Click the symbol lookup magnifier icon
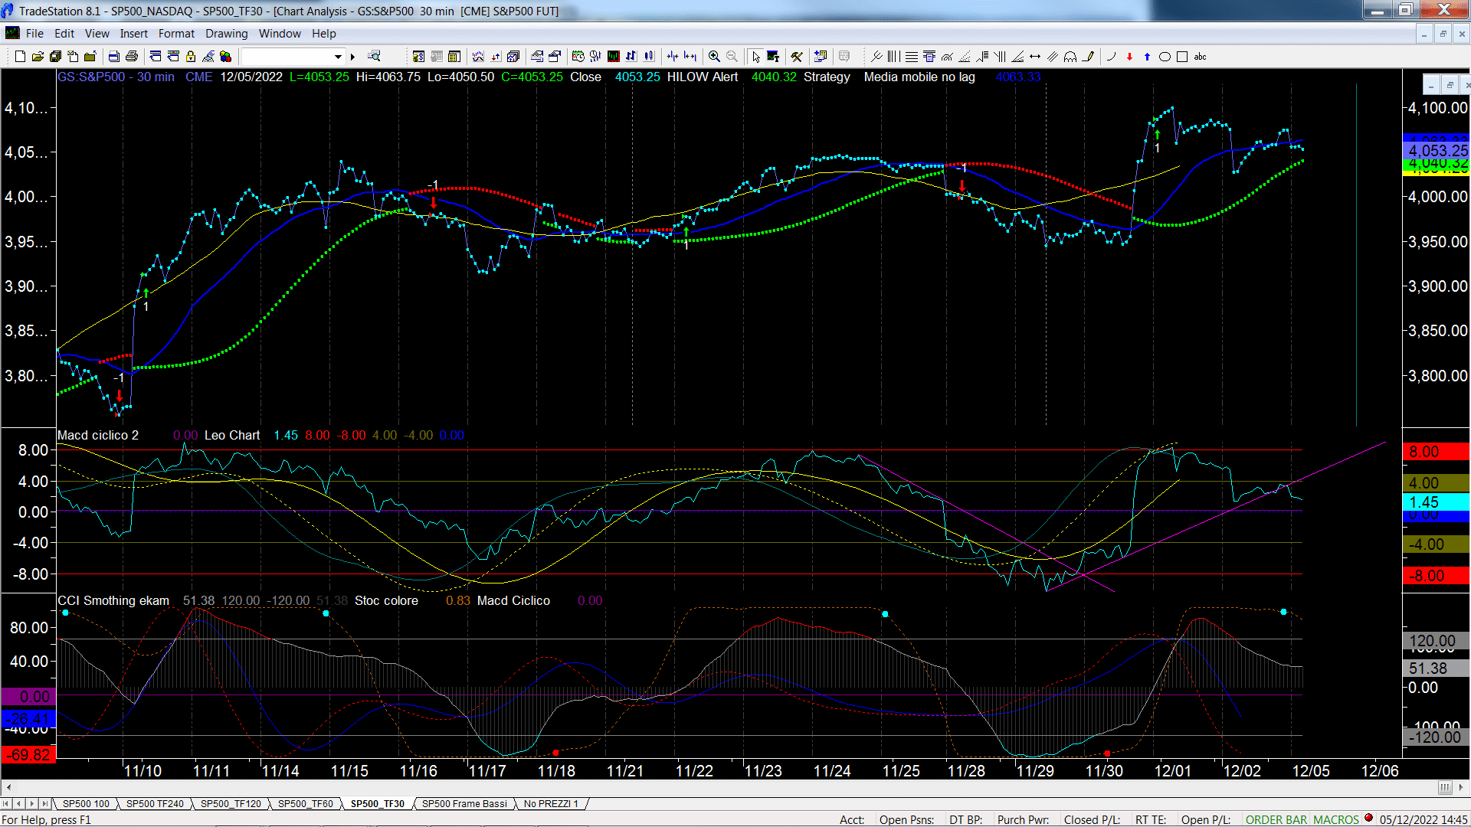 374,57
